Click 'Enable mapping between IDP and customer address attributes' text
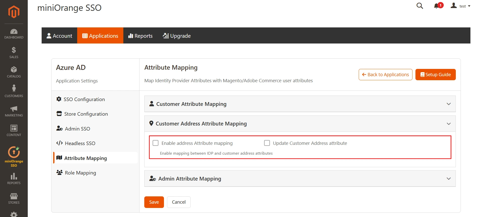477x217 pixels. click(x=216, y=153)
